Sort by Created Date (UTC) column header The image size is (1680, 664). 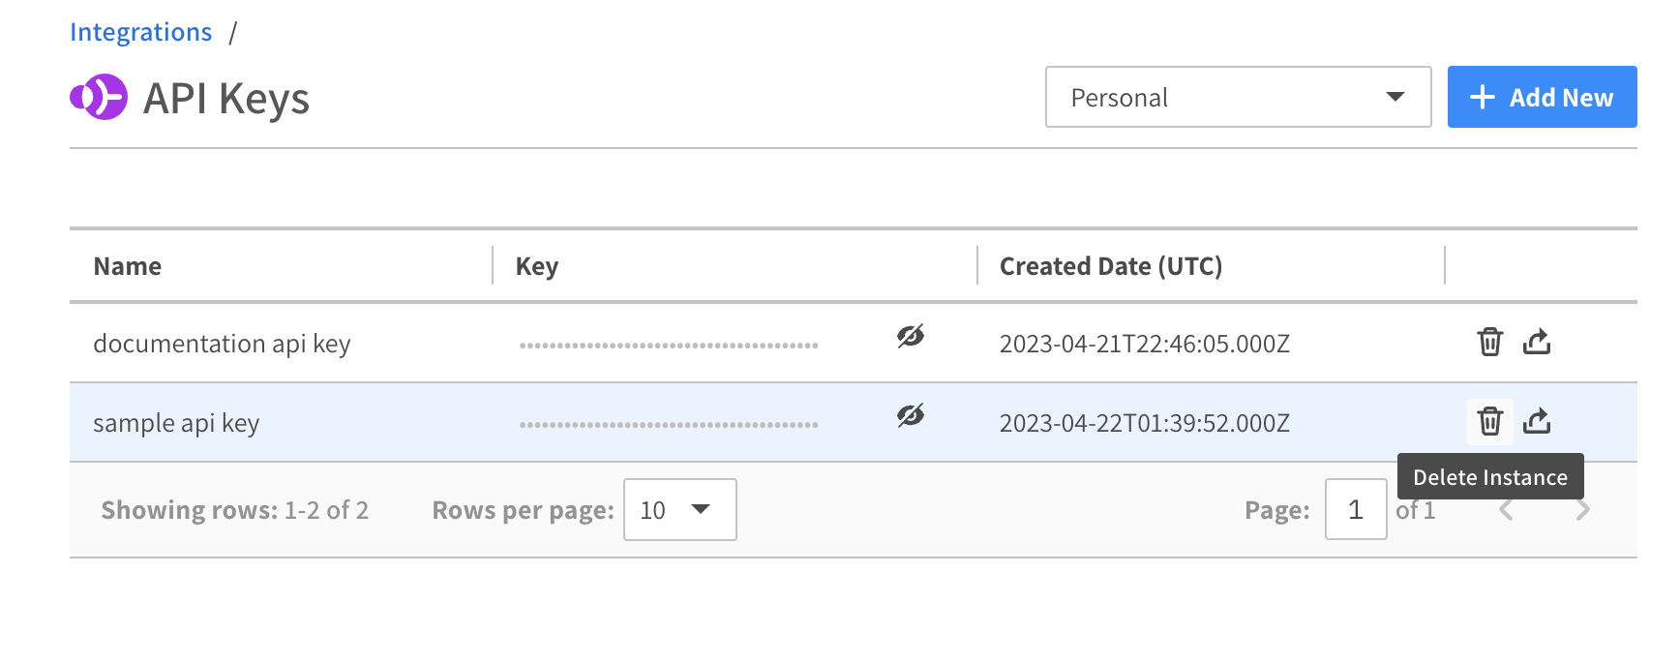pyautogui.click(x=1111, y=266)
